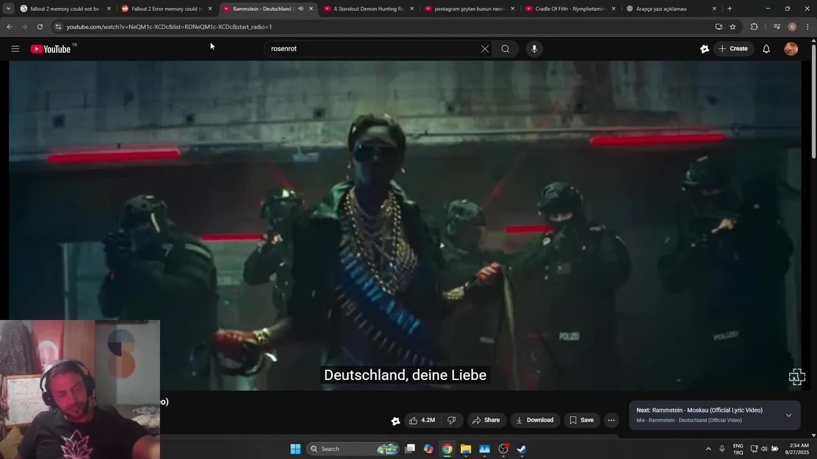Open Copilot from the taskbar
The image size is (817, 459).
[x=428, y=449]
